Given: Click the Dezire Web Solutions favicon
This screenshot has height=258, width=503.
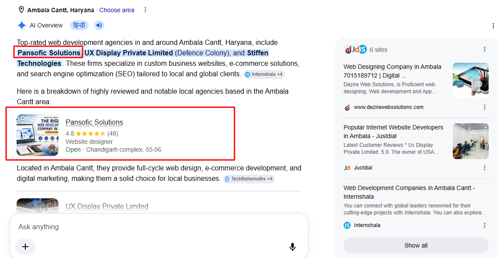Looking at the screenshot, I should 347,107.
